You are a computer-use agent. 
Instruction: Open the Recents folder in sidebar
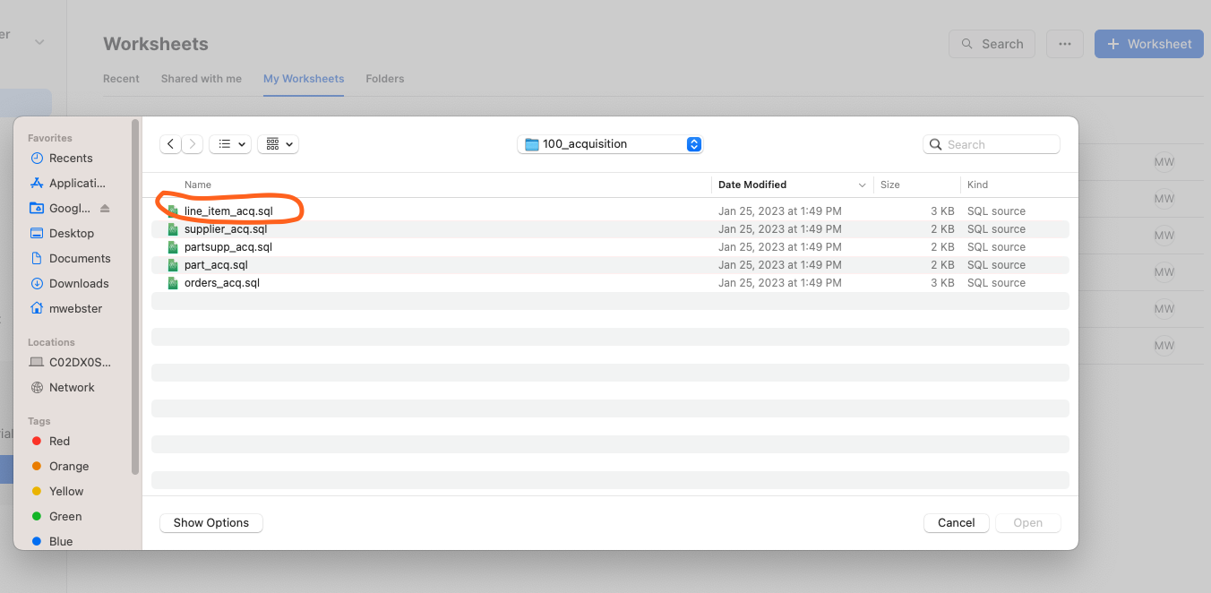click(x=71, y=158)
